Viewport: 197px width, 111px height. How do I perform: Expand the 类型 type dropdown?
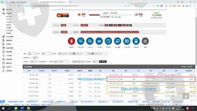(x=32, y=54)
